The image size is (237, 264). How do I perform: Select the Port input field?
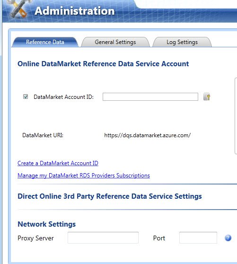[198, 238]
